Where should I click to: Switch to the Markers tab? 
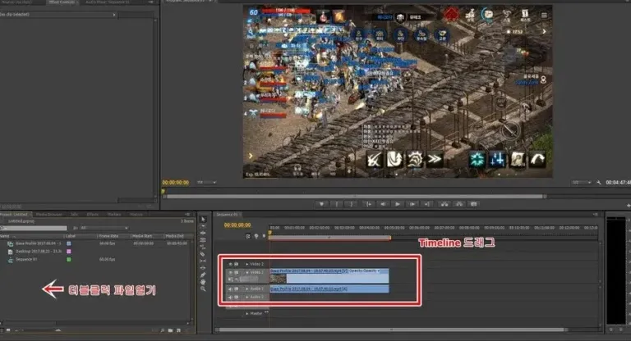tap(114, 215)
